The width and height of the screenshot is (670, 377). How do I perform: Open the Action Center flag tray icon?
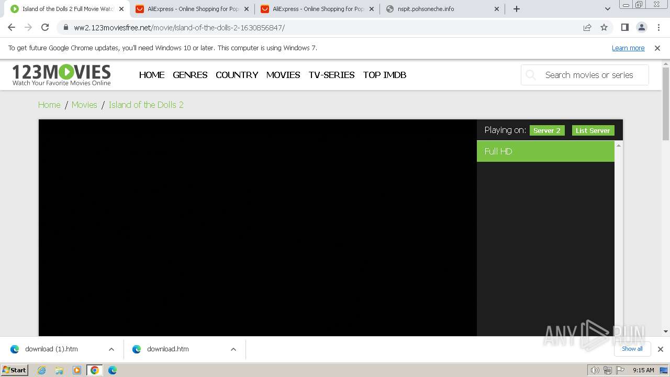[621, 370]
